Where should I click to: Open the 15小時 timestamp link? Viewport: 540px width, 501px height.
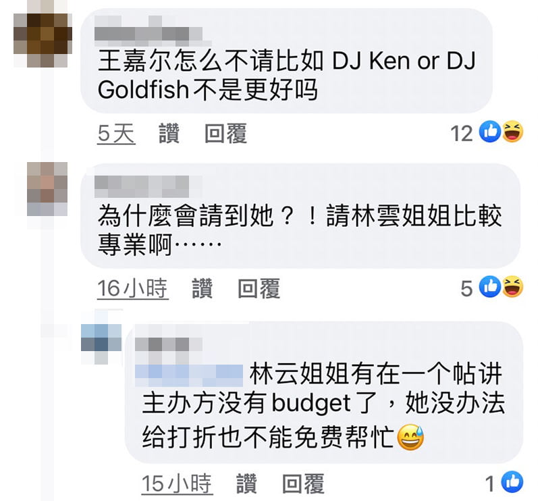[x=177, y=483]
